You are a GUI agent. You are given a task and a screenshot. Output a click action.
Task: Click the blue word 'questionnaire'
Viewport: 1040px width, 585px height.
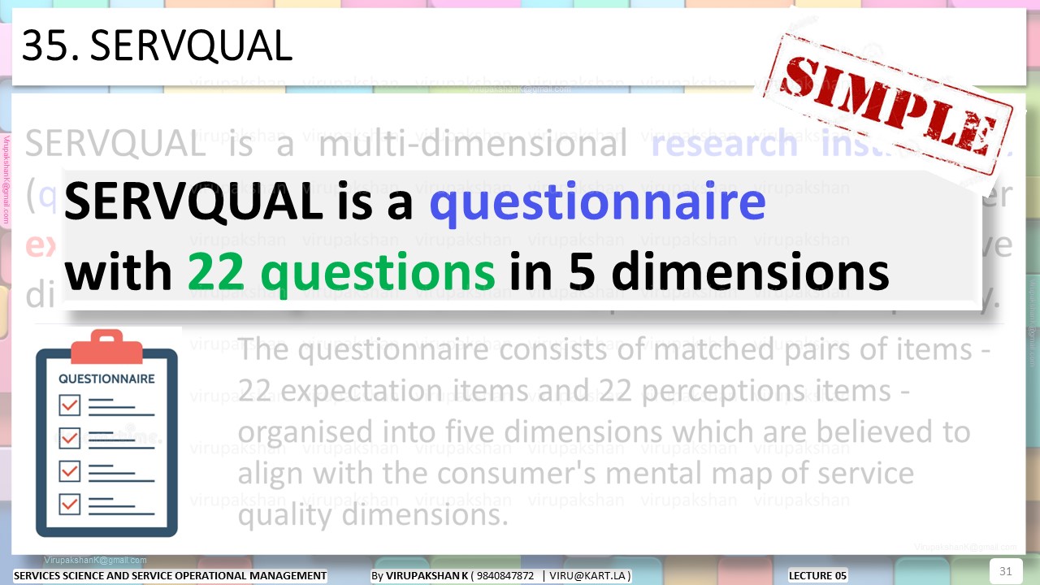click(x=597, y=201)
